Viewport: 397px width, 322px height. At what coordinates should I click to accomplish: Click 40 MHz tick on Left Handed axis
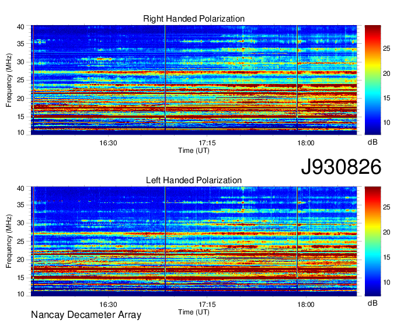pyautogui.click(x=21, y=188)
